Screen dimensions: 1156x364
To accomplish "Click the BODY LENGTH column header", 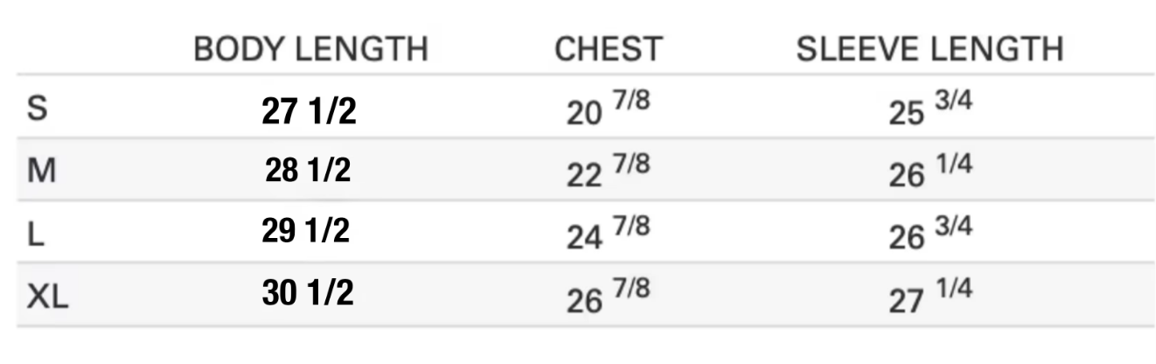I will coord(310,49).
